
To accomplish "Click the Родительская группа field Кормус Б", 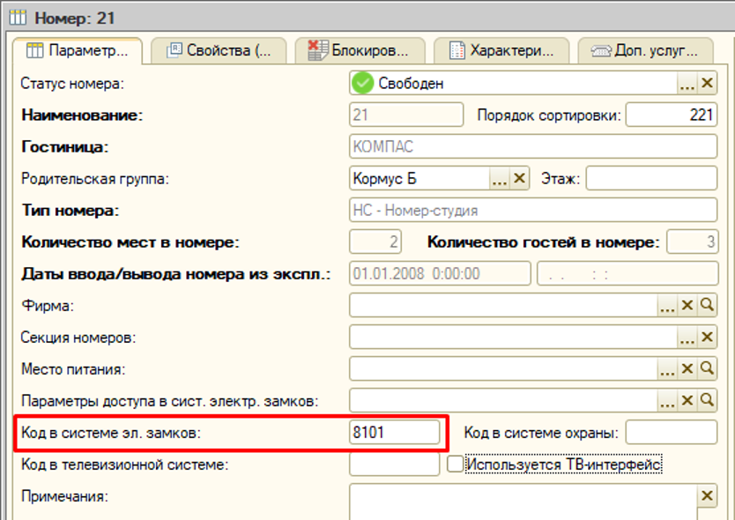I will [x=419, y=178].
